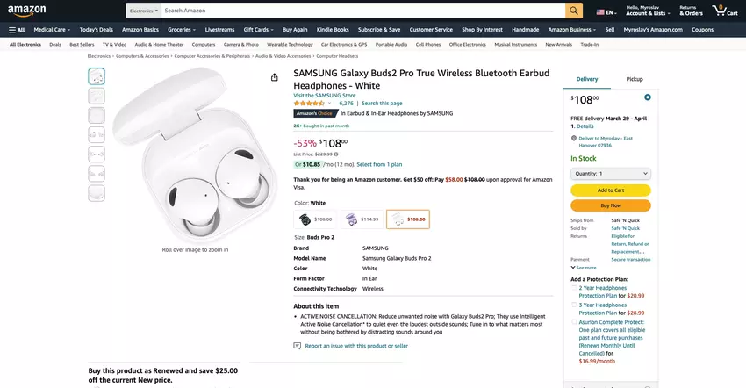Open the shopping cart
The height and width of the screenshot is (388, 746).
pos(720,11)
